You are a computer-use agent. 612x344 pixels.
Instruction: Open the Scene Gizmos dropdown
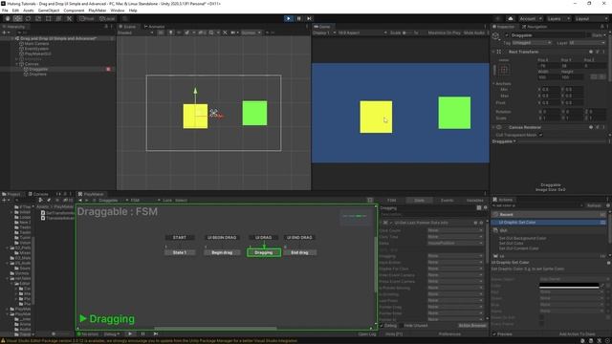point(251,32)
